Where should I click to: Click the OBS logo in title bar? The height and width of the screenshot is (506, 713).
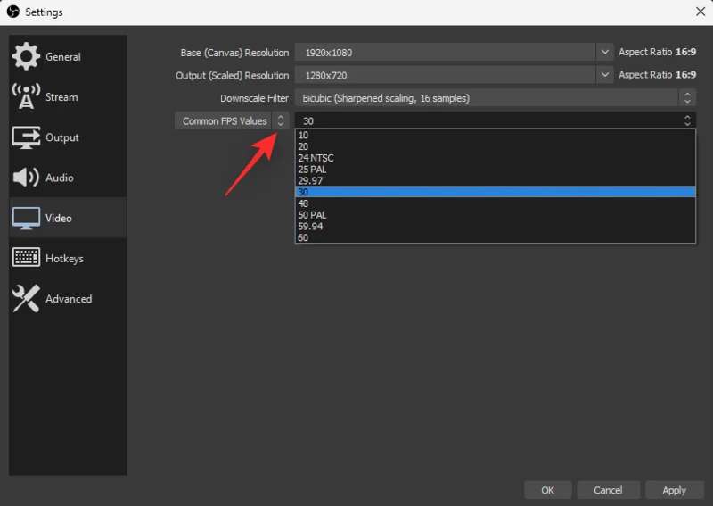pos(12,12)
